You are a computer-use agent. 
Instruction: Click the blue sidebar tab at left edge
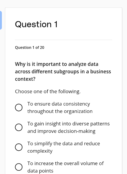click(x=1, y=20)
